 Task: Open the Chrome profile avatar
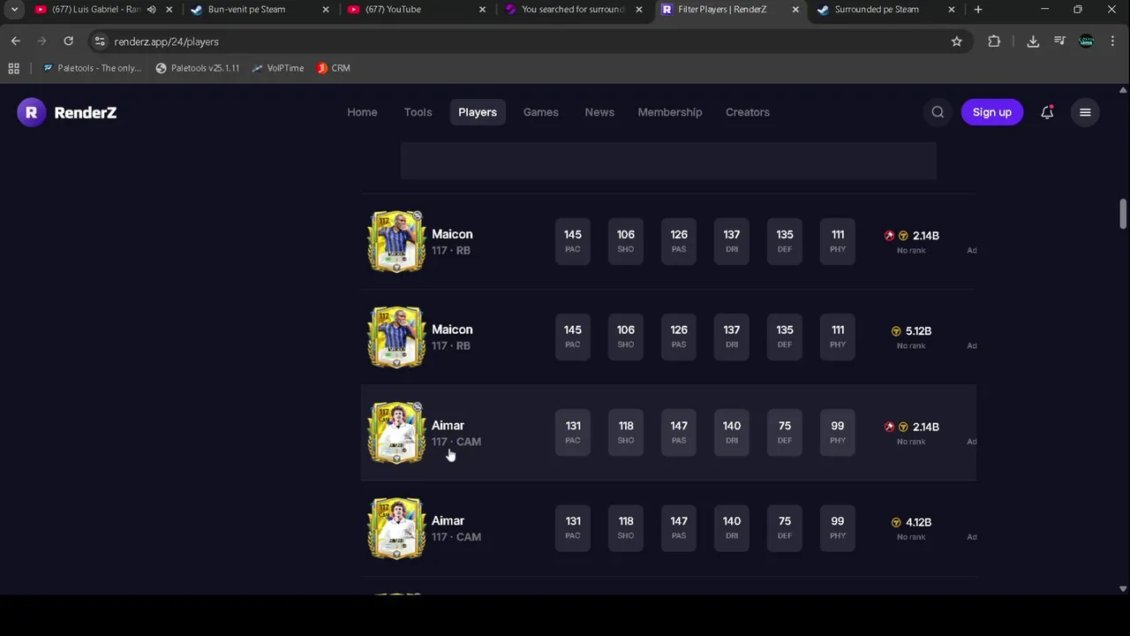point(1087,42)
